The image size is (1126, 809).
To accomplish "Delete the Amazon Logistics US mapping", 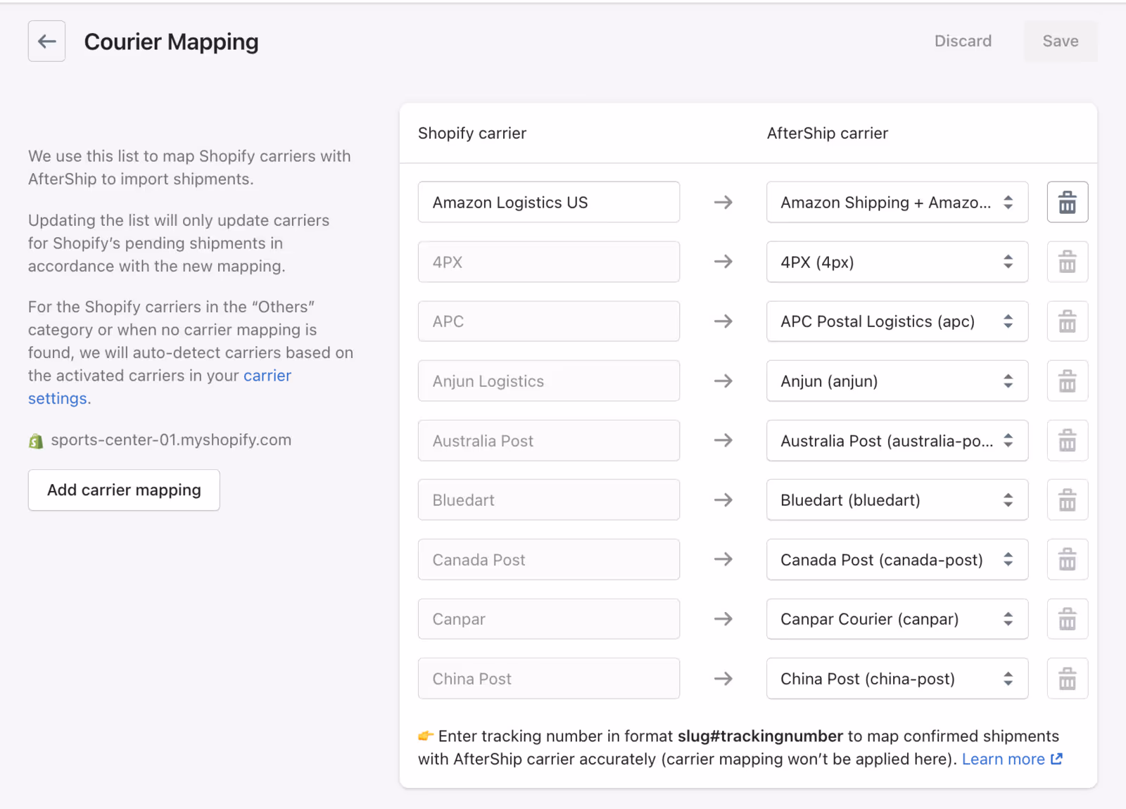I will point(1067,203).
